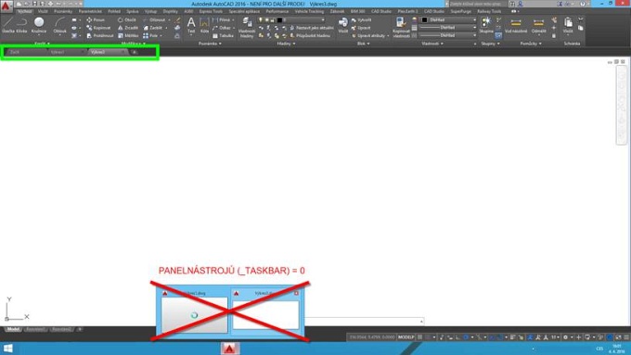Select the Úsečka line tool
Screen dimensions: 631x355
point(8,25)
